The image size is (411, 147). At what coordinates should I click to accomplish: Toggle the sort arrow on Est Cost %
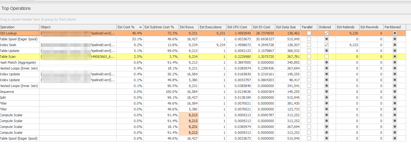tap(141, 27)
